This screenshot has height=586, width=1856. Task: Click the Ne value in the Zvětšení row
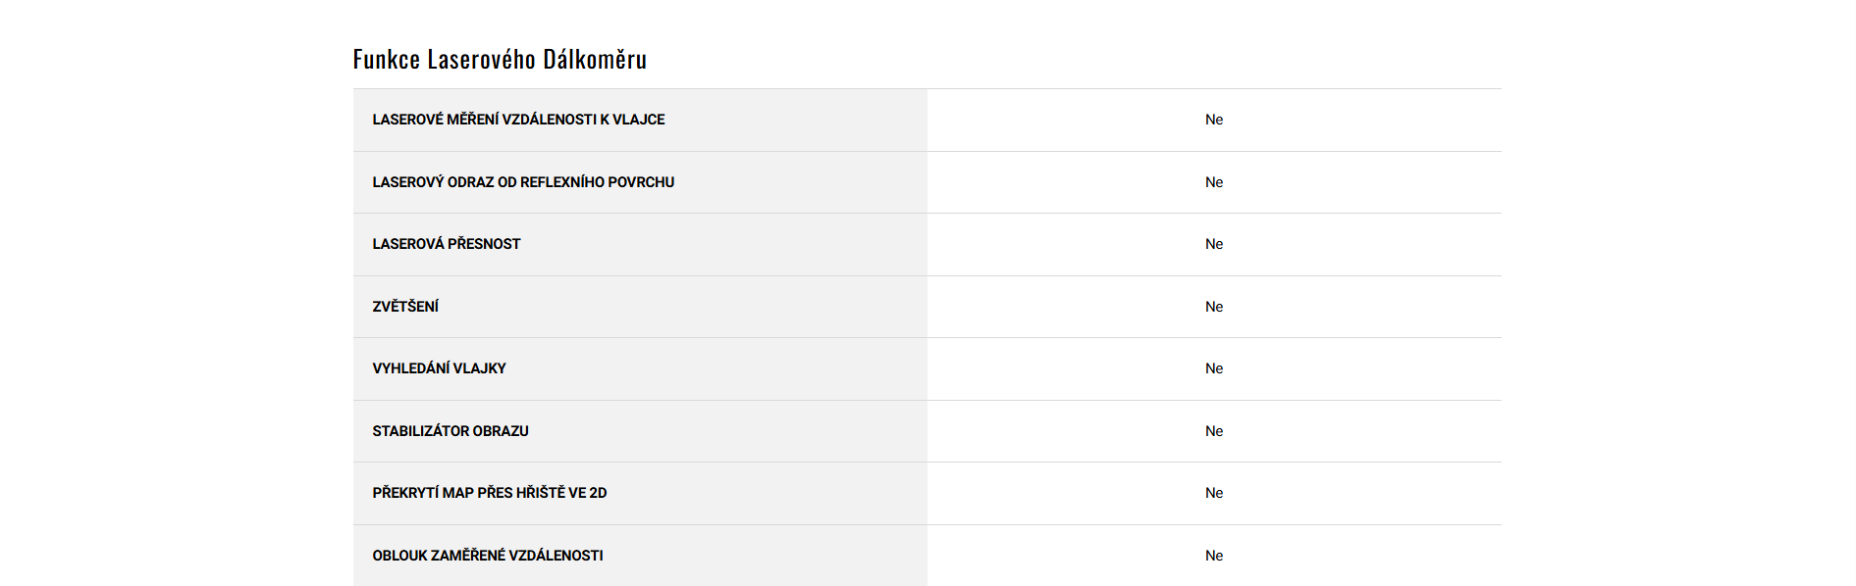(x=1214, y=307)
